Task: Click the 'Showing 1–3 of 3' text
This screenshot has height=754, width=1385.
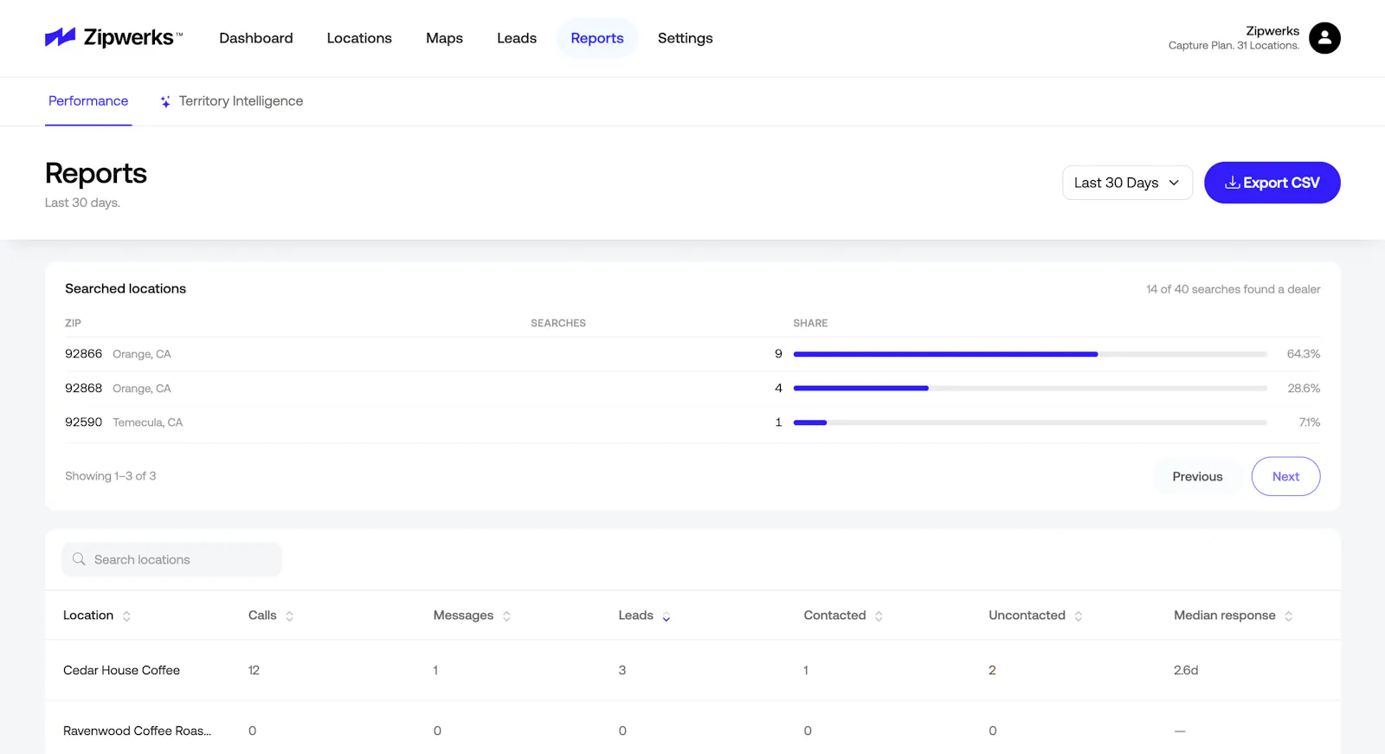Action: 111,476
